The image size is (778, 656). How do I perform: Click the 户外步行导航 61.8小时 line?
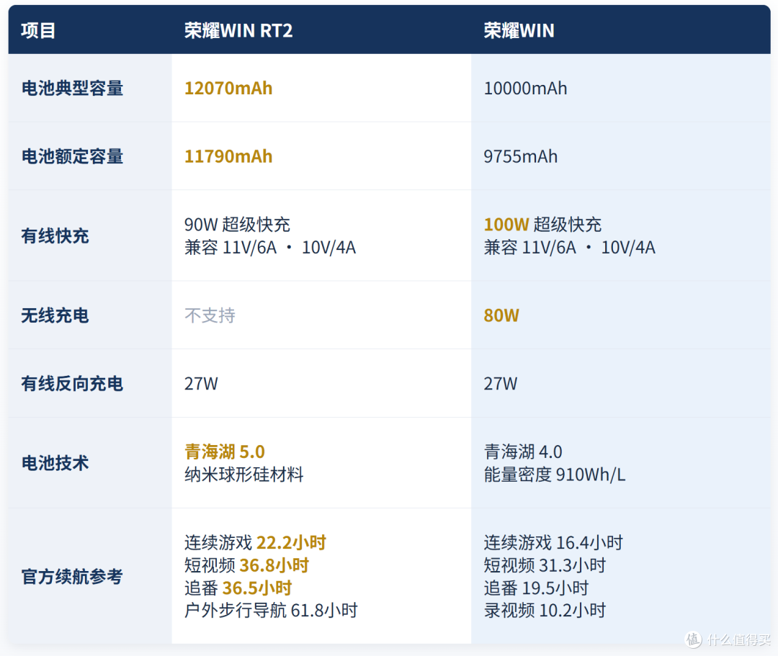click(271, 611)
